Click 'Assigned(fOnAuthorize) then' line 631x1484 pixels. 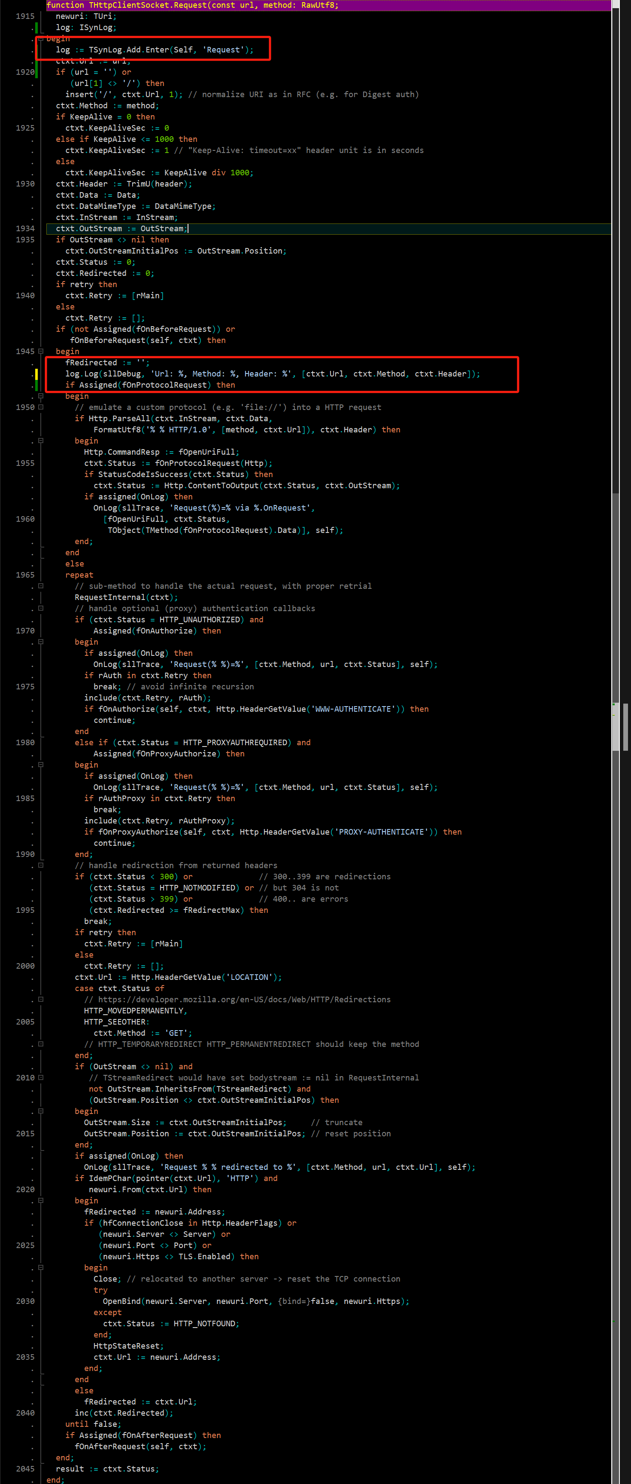[x=157, y=631]
